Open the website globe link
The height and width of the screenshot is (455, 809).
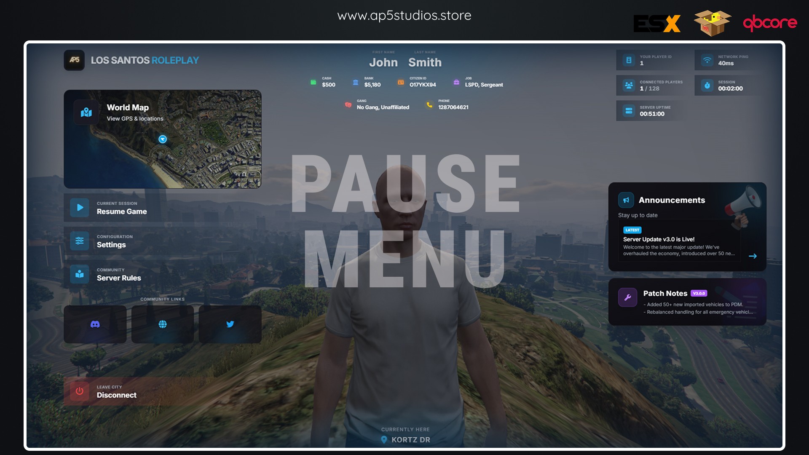(163, 324)
